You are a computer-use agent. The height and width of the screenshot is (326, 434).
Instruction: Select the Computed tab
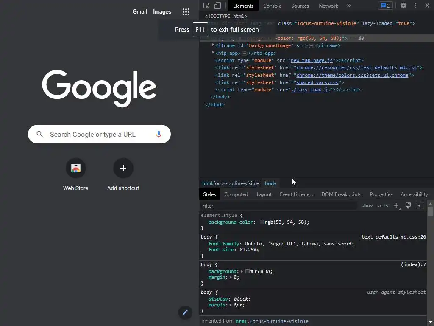[x=236, y=194]
